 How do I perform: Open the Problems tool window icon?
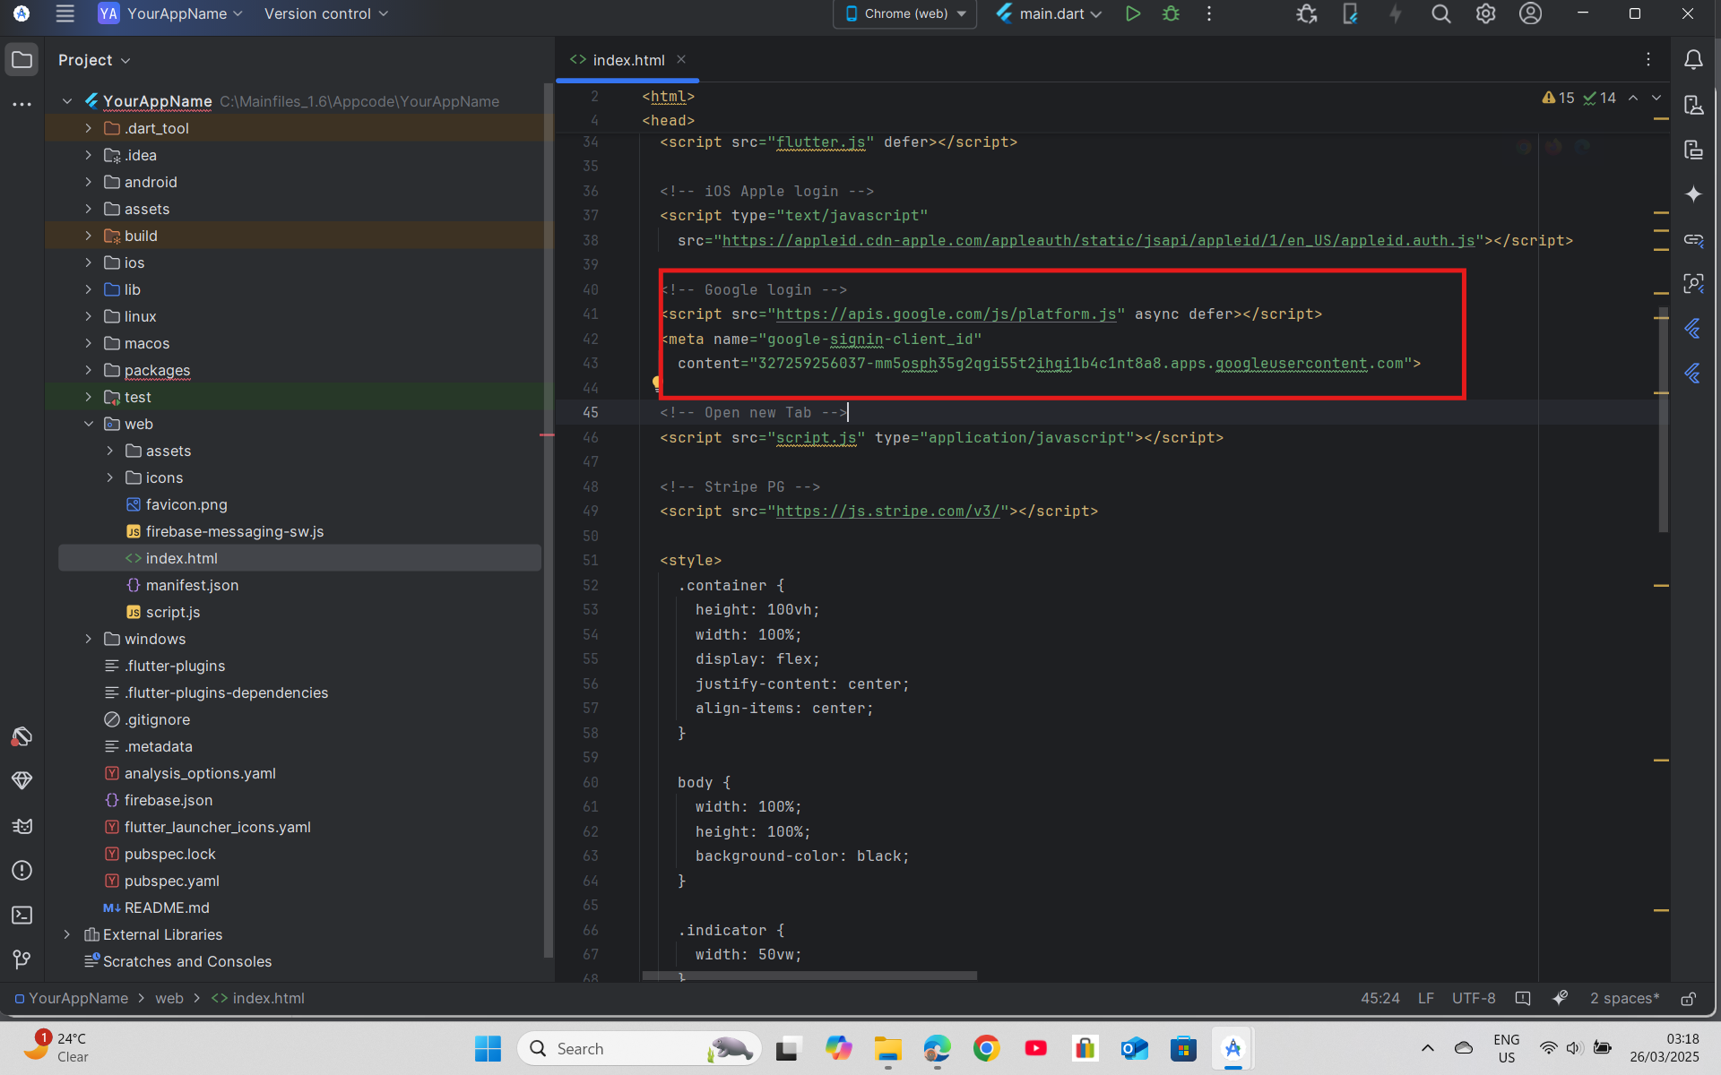[x=22, y=870]
